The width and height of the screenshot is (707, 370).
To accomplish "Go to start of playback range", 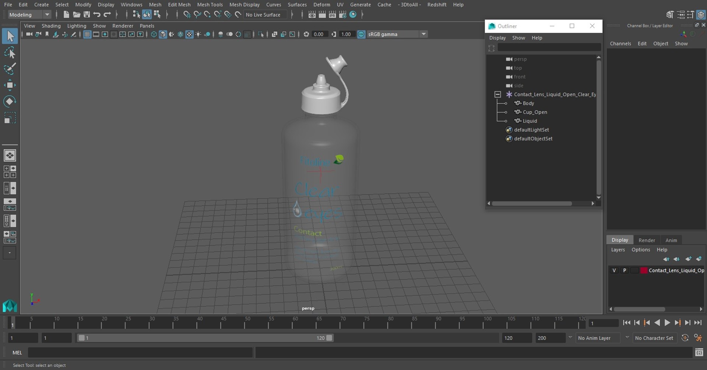I will click(626, 323).
